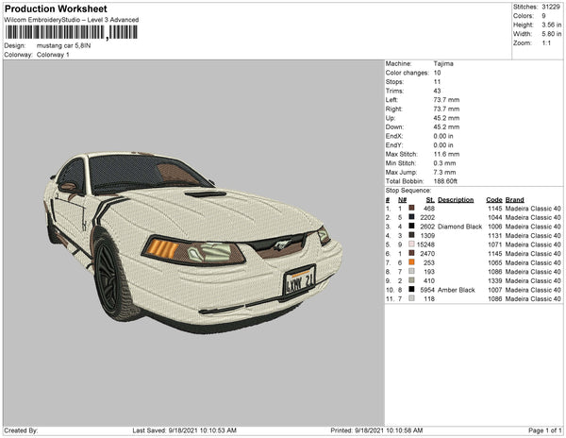Click the pale pink swatch beside 15248
Image resolution: width=566 pixels, height=438 pixels.
[x=411, y=244]
